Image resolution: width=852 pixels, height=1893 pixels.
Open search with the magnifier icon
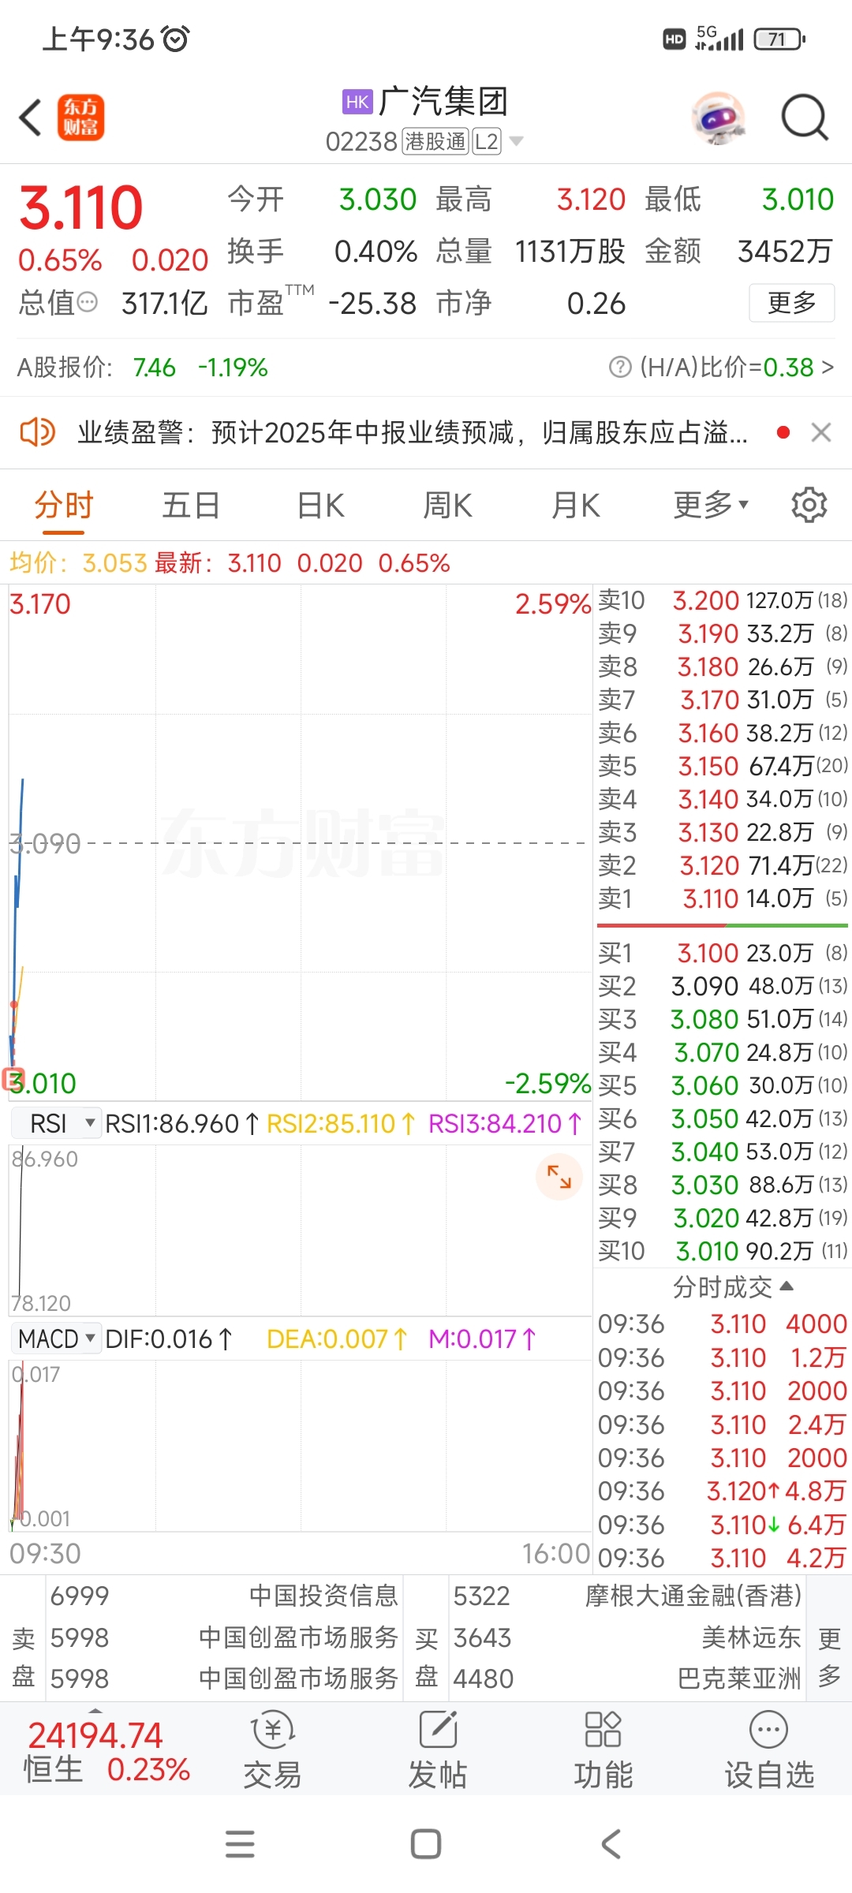coord(805,118)
